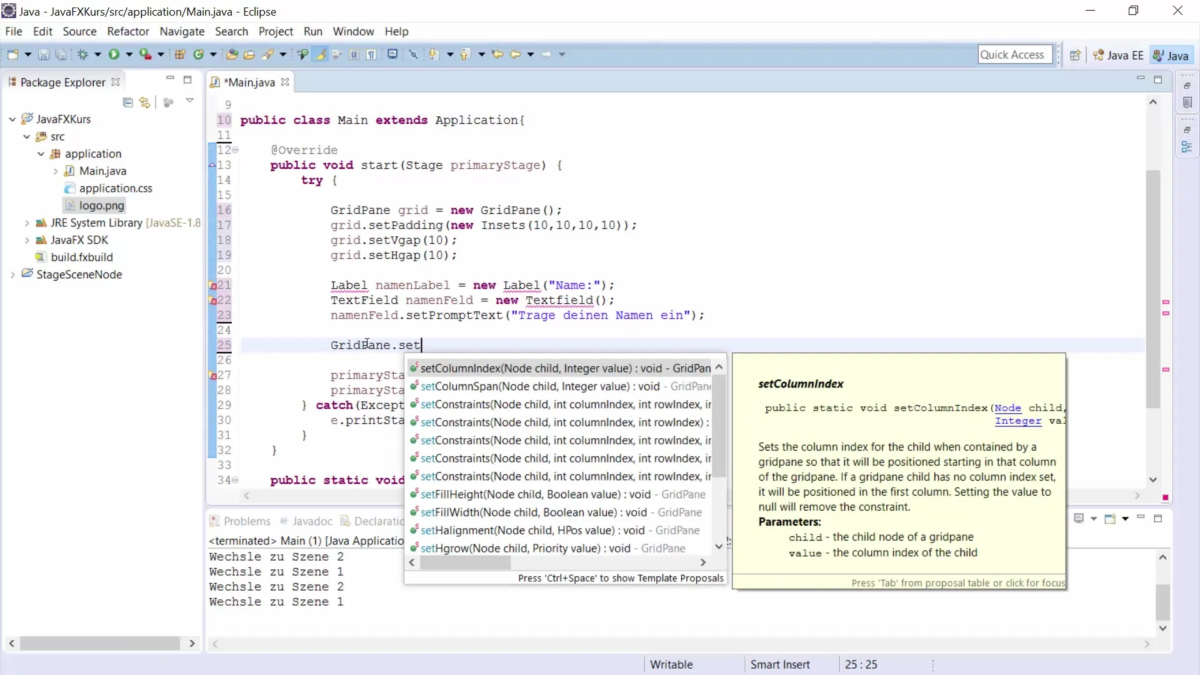Click Collapse All in Package Explorer

(127, 102)
